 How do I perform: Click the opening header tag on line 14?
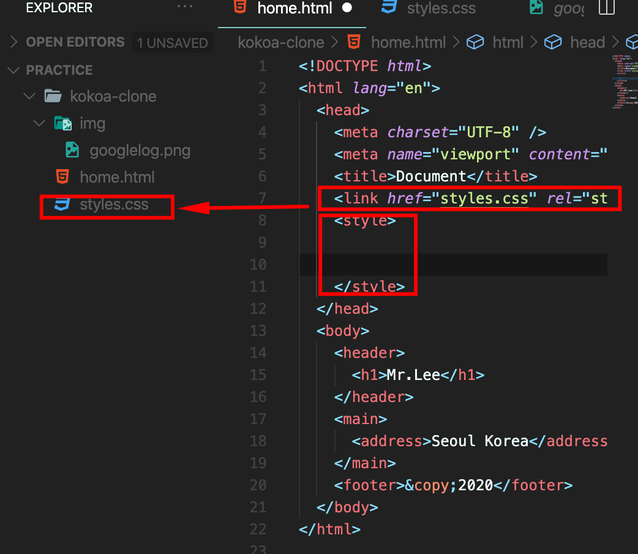369,353
